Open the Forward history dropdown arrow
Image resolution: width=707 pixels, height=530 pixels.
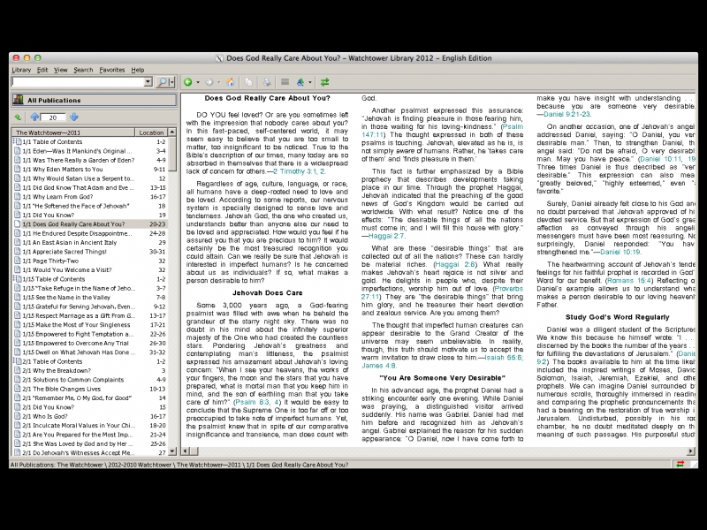[x=218, y=82]
